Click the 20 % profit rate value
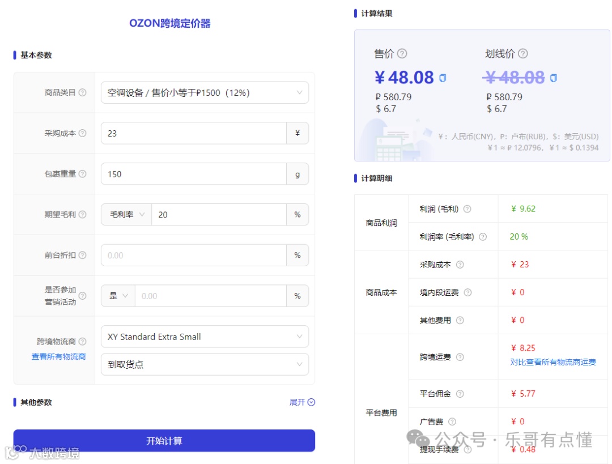Viewport: 612px width, 464px height. pos(518,237)
